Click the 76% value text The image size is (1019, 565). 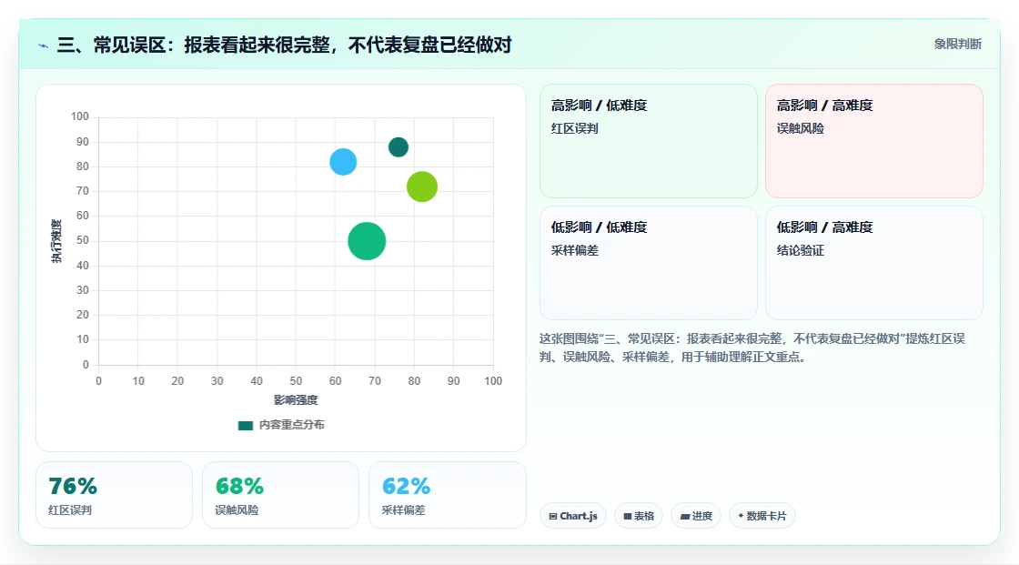(x=73, y=486)
